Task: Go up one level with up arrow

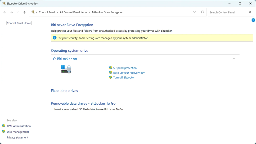Action: click(24, 12)
